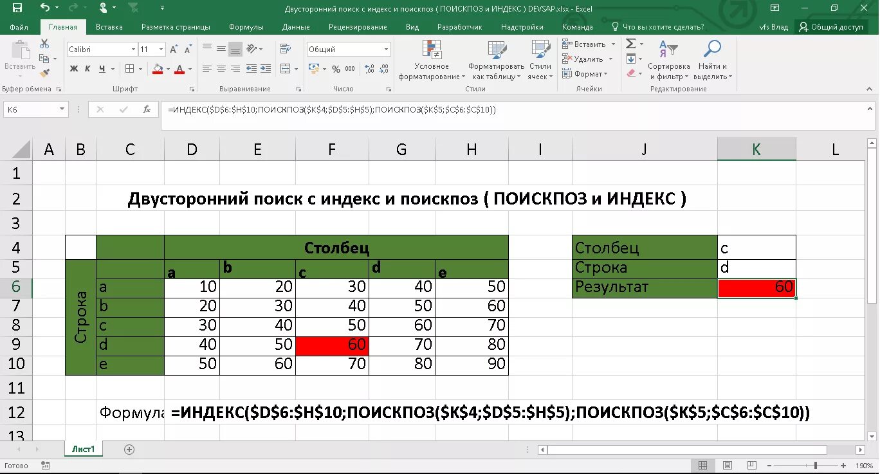
Task: Open the Calibri font name dropdown
Action: coord(134,50)
